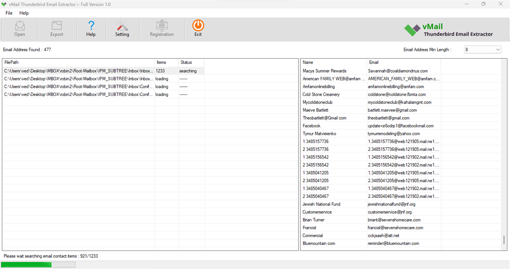Viewport: 510px width, 269px height.
Task: Click the Open toolbar icon
Action: 19,29
